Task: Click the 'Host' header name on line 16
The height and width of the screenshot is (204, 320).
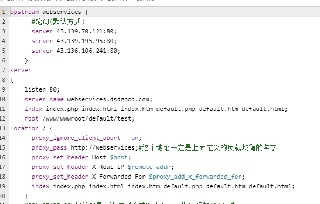Action: (x=99, y=157)
